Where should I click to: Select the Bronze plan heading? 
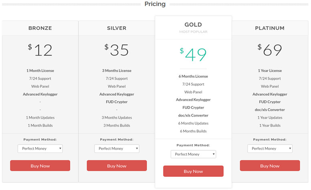40,28
